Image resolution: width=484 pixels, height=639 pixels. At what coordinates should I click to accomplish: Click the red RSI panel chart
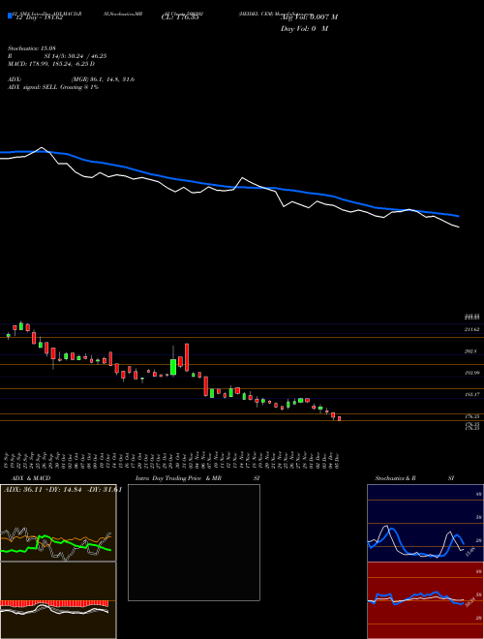(x=425, y=600)
